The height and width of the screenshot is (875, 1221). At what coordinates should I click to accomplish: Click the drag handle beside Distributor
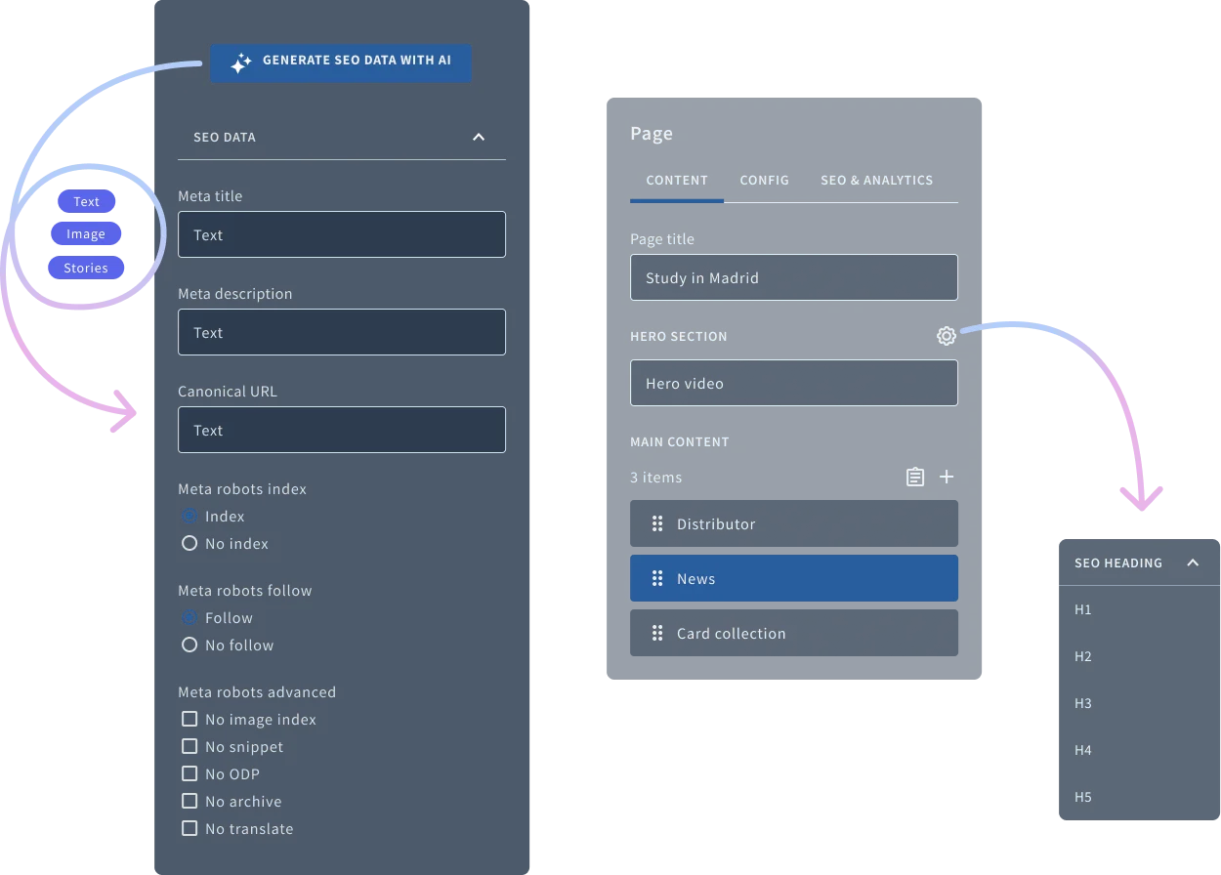click(657, 523)
